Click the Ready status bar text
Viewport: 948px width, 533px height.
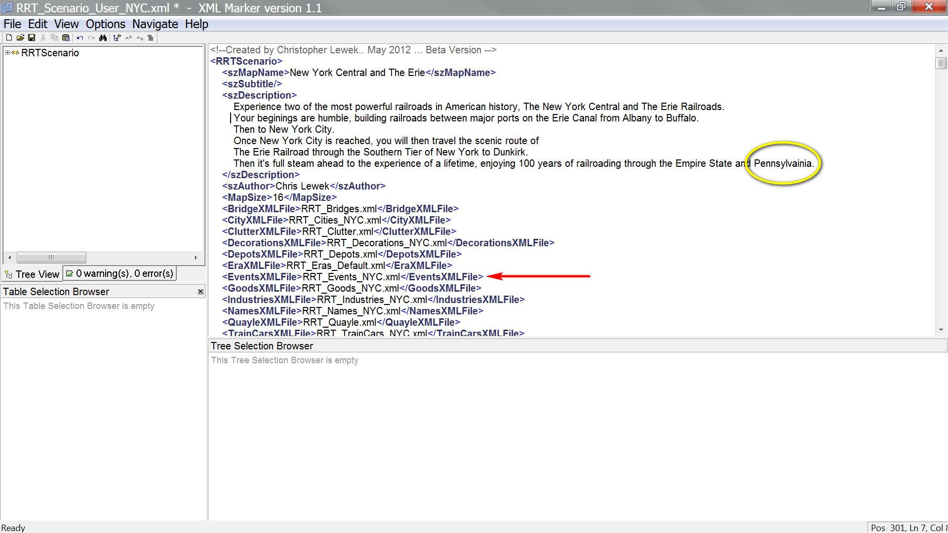tap(13, 528)
